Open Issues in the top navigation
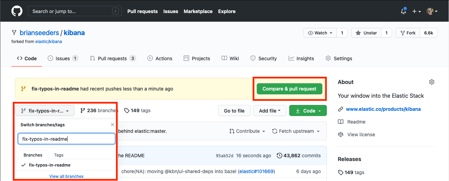 [x=170, y=11]
